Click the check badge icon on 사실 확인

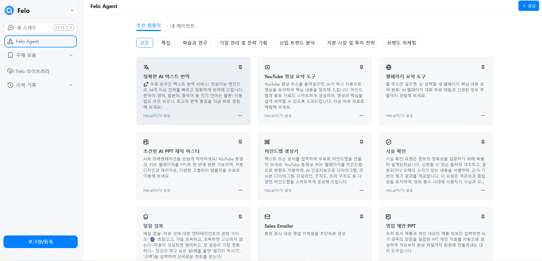(x=389, y=142)
